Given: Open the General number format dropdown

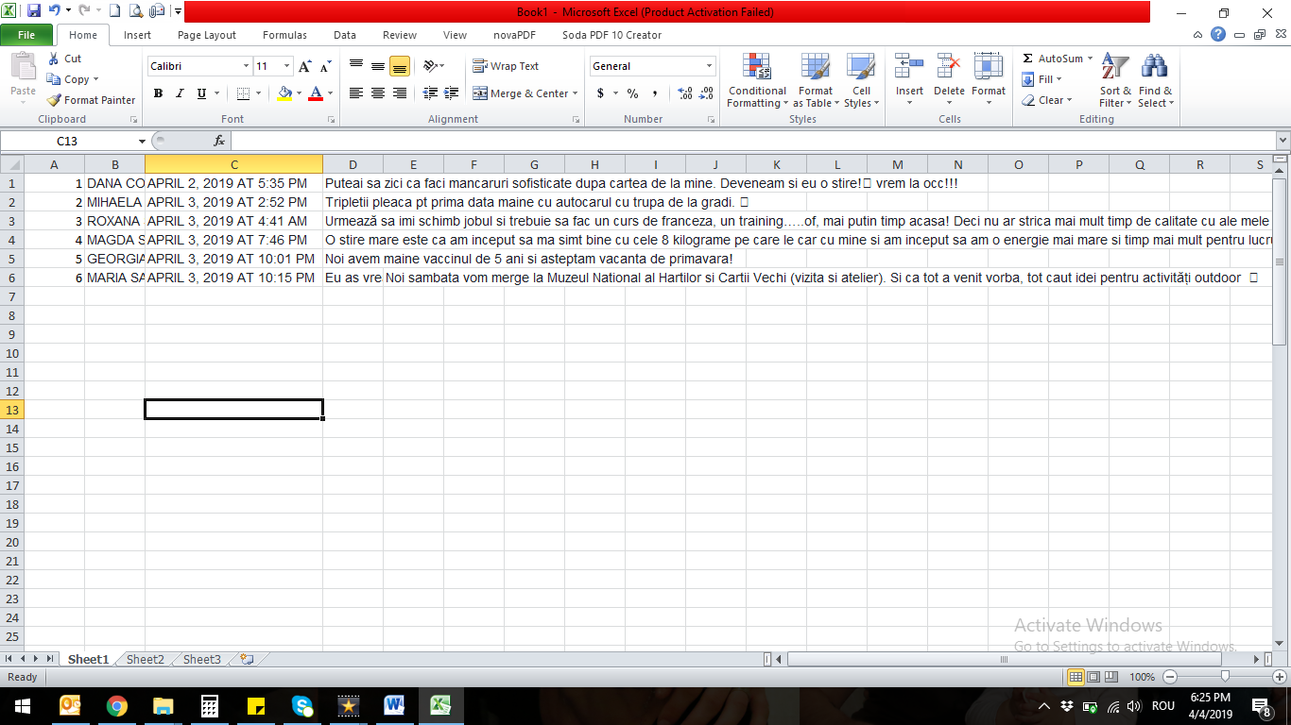Looking at the screenshot, I should tap(709, 66).
